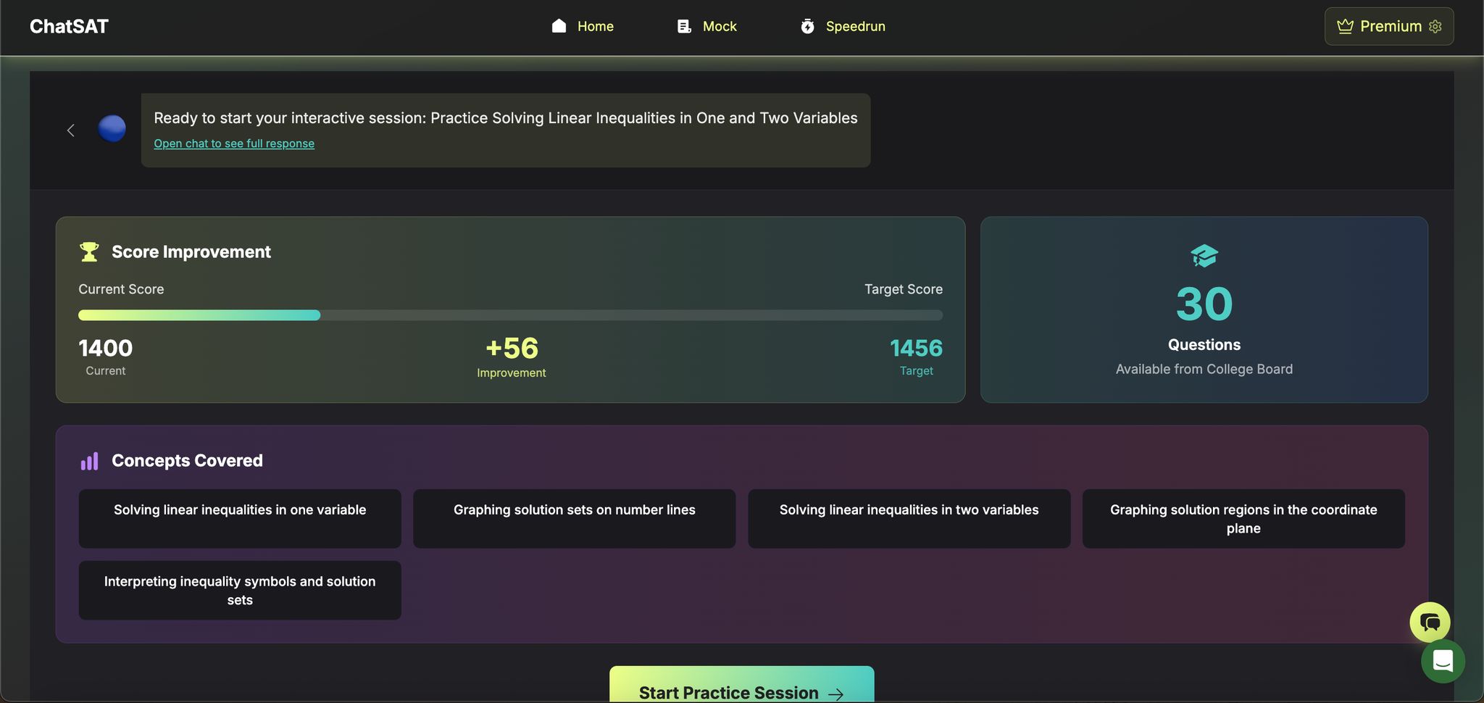
Task: Click the ChatSAT logo
Action: click(x=69, y=27)
